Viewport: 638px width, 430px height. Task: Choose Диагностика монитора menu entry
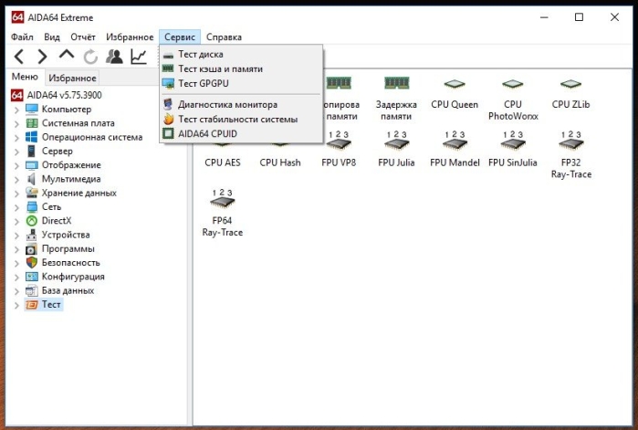pyautogui.click(x=241, y=105)
